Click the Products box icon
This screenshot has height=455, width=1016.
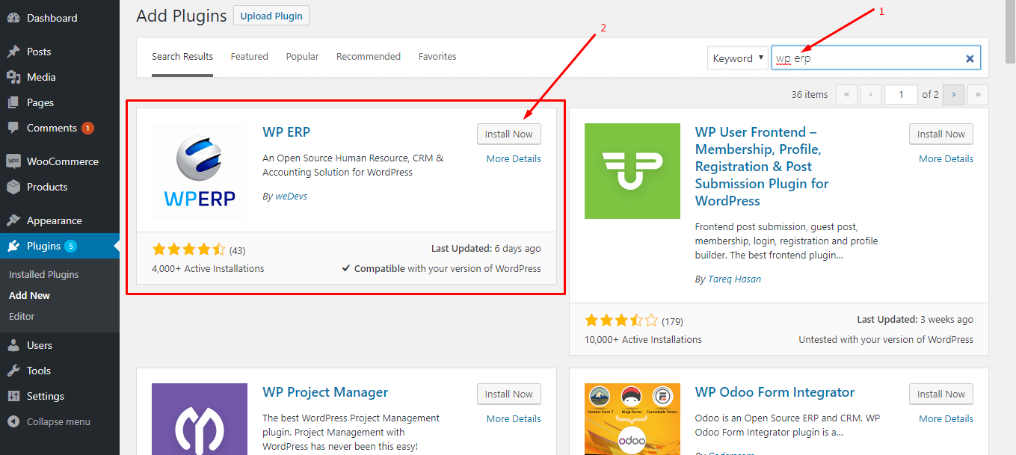click(13, 187)
